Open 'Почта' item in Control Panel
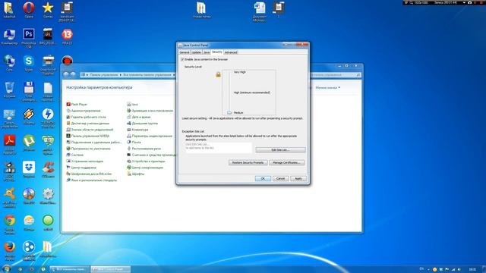The width and height of the screenshot is (486, 273). point(134,142)
